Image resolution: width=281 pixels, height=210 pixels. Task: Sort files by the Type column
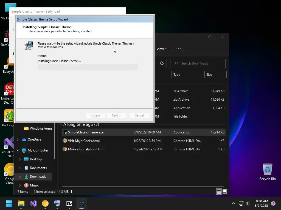pyautogui.click(x=188, y=74)
